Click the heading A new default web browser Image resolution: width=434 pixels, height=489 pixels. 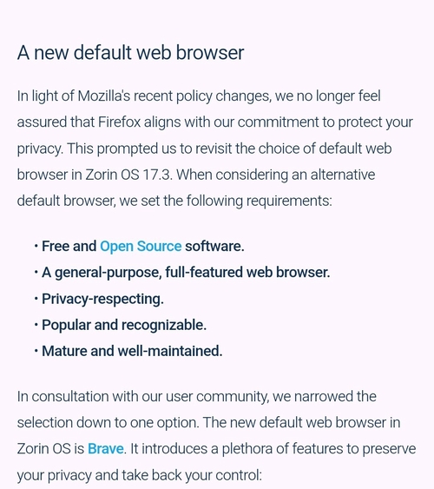(x=130, y=52)
